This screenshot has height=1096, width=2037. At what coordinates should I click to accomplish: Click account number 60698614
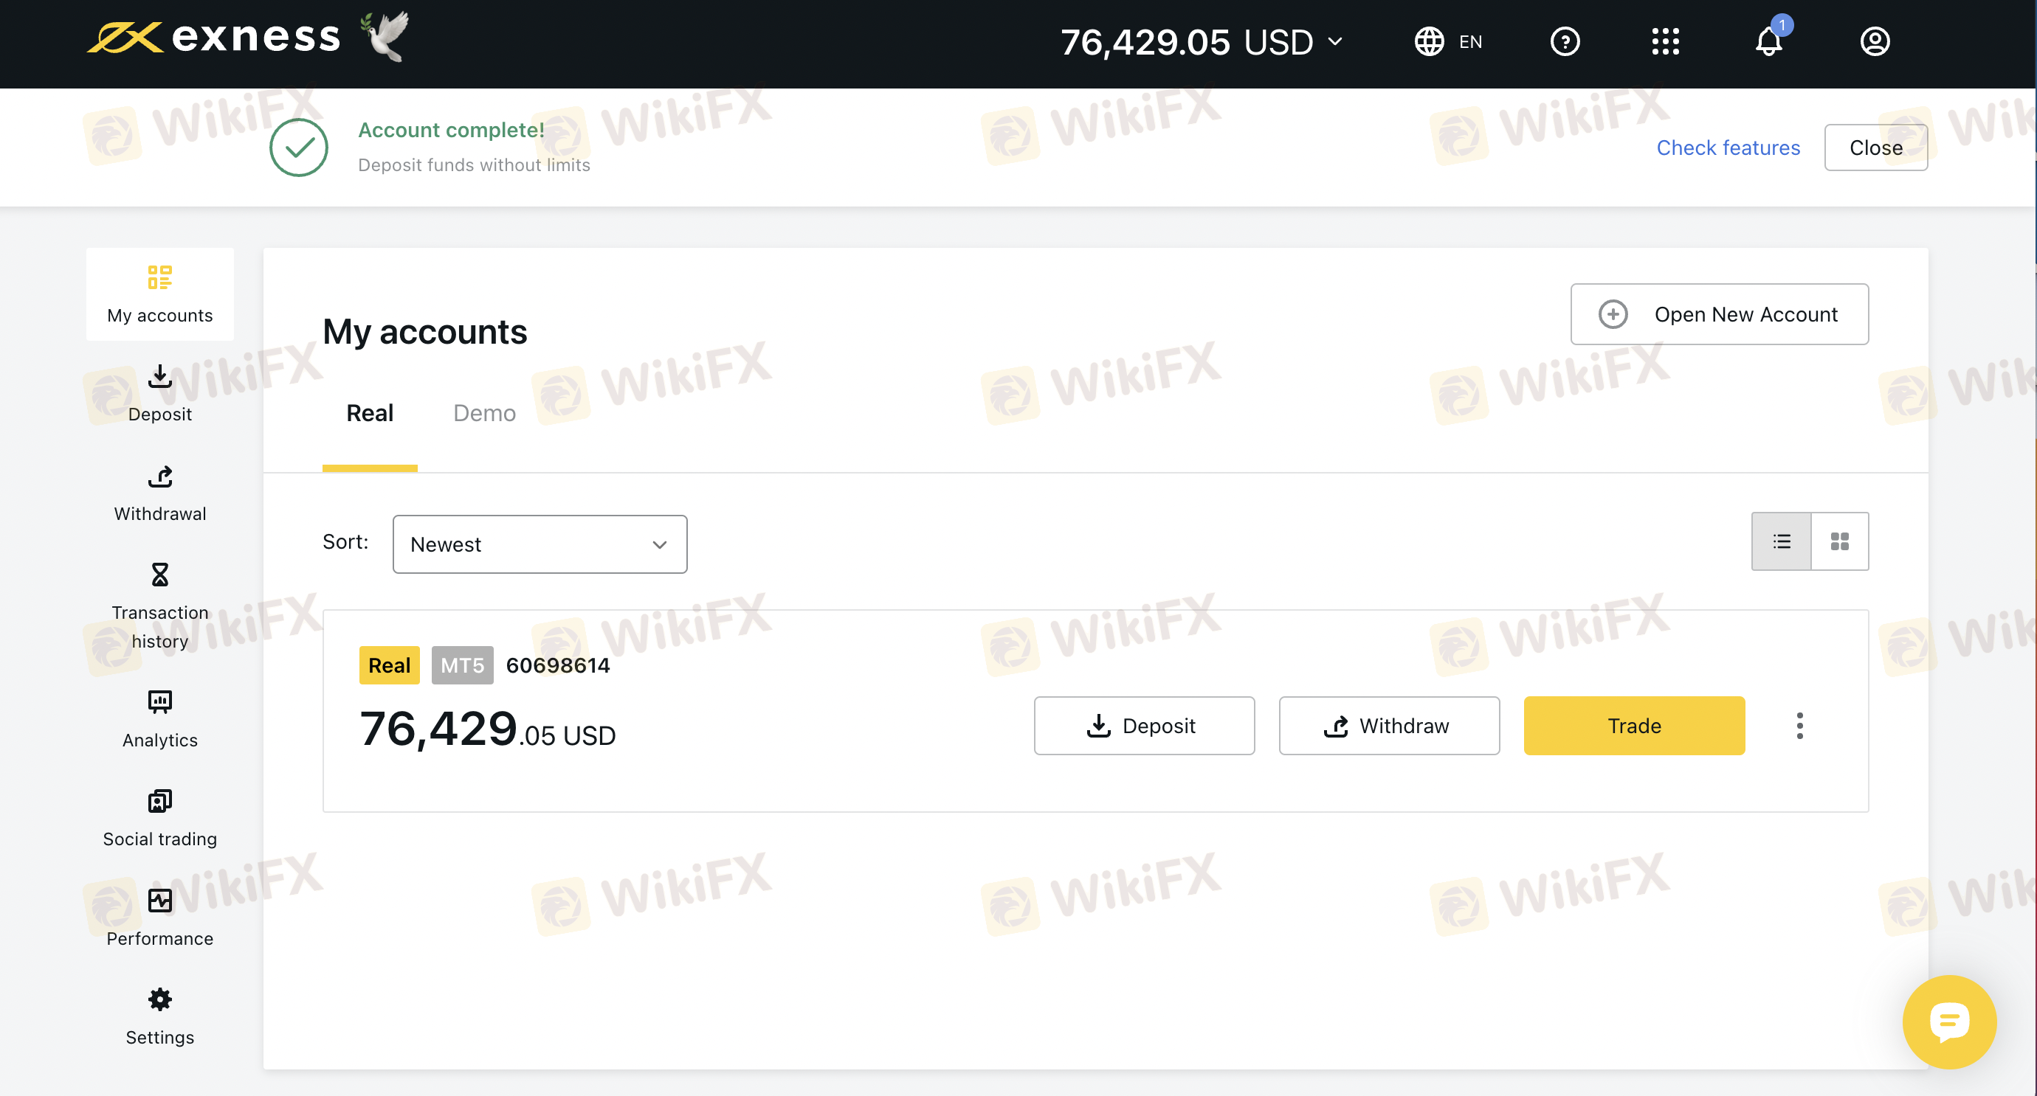coord(557,665)
